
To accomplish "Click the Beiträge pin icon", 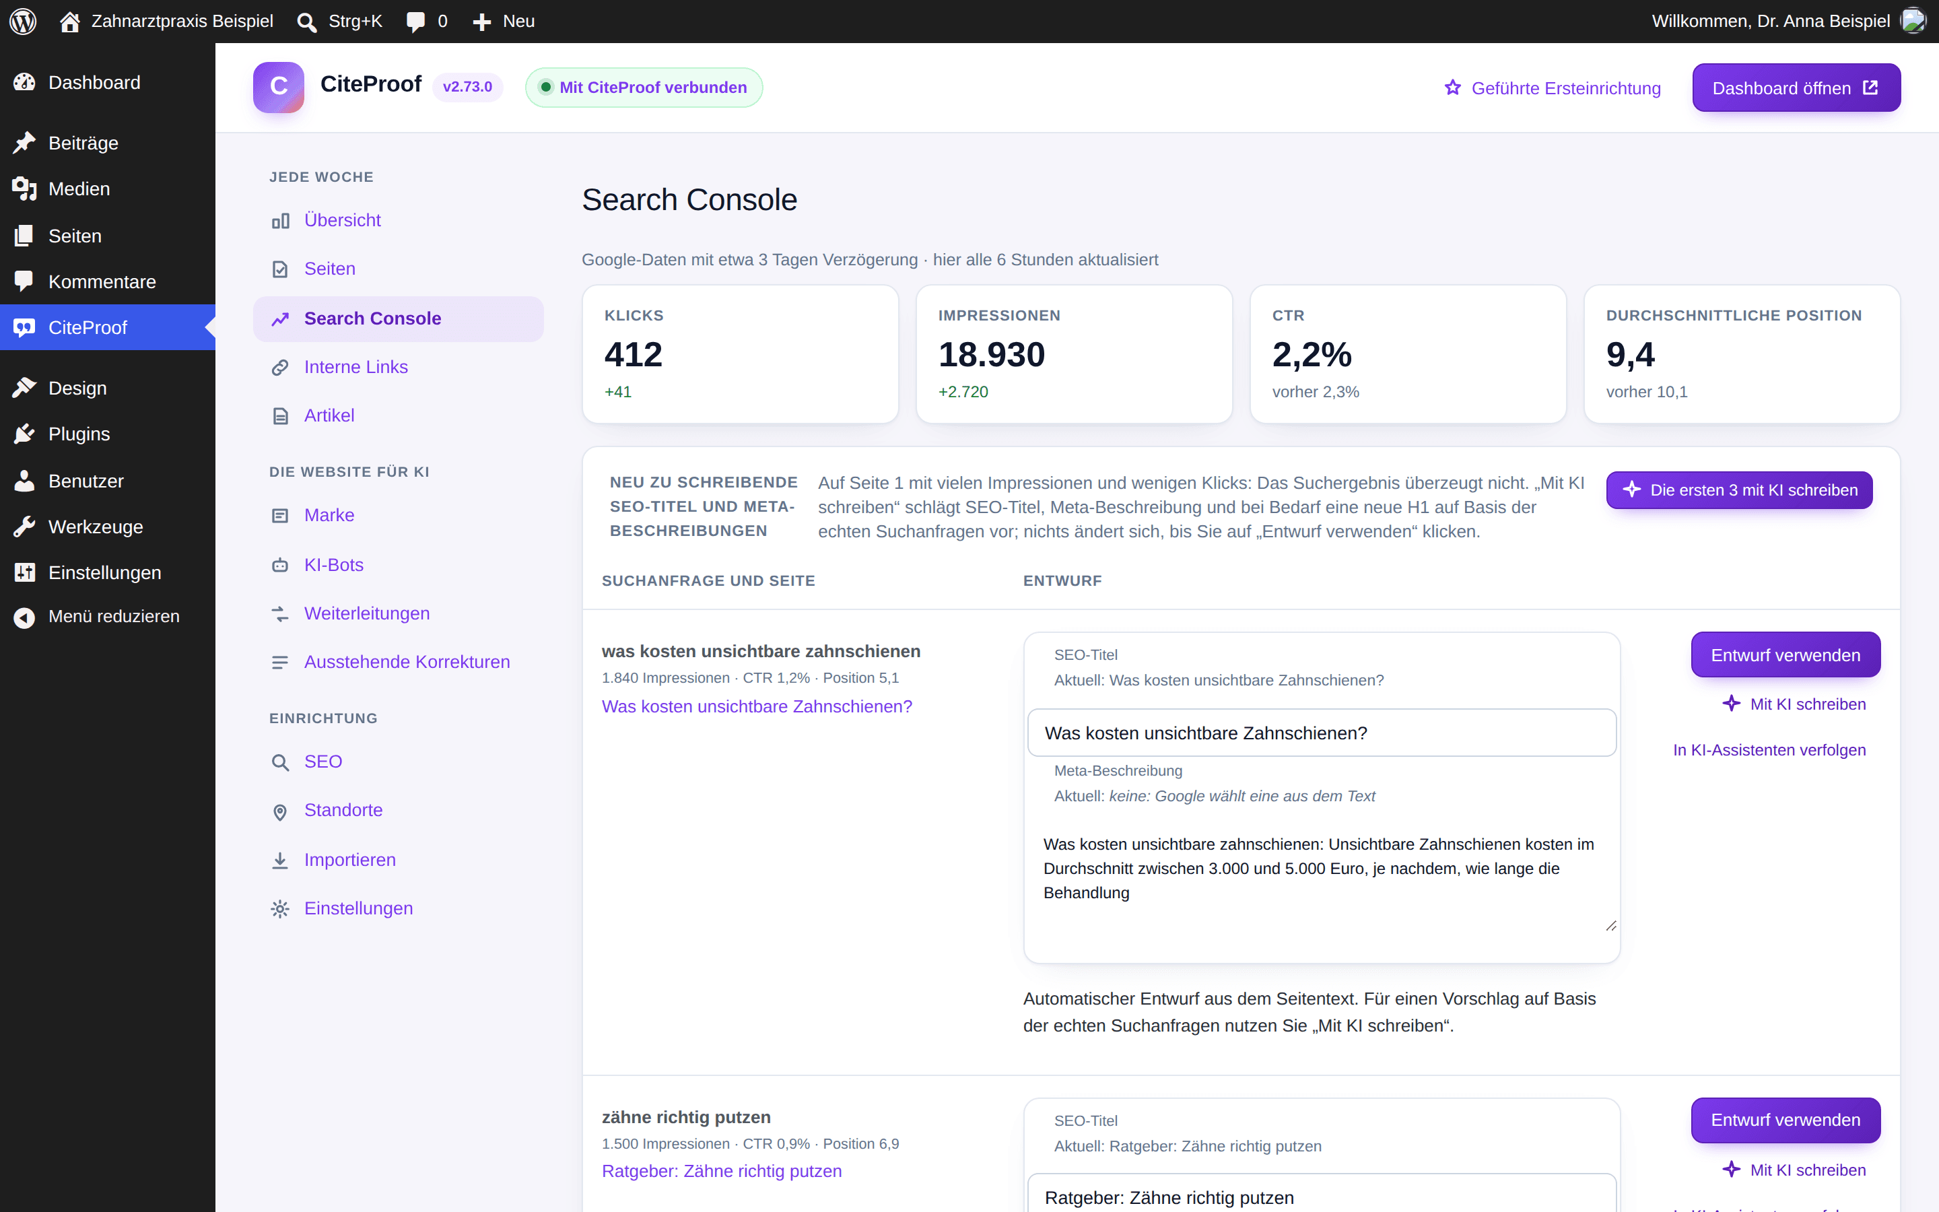I will tap(24, 143).
